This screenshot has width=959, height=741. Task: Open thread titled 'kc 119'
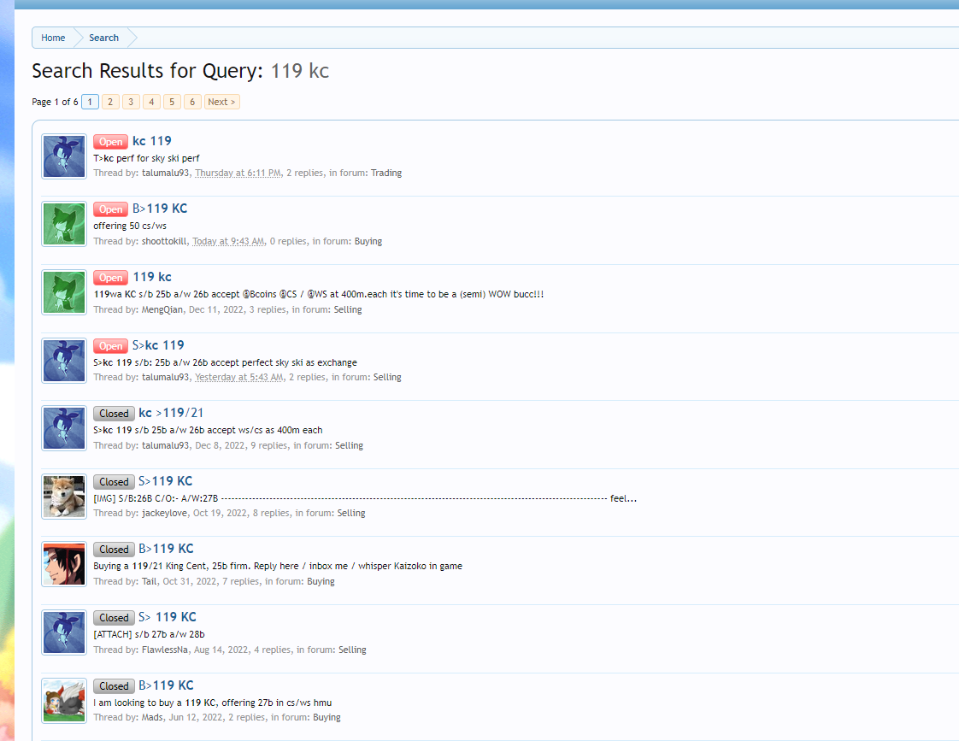pyautogui.click(x=152, y=141)
